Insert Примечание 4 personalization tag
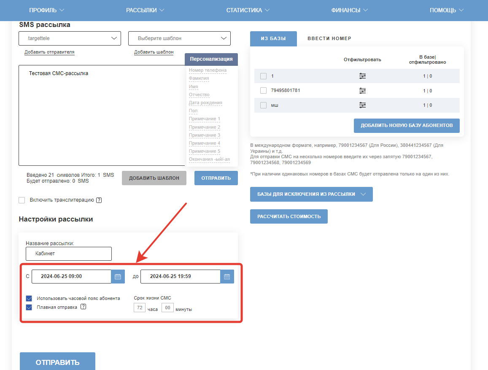This screenshot has width=488, height=370. (205, 143)
